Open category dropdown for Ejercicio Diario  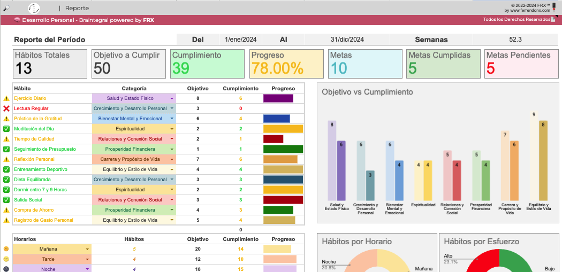[172, 98]
